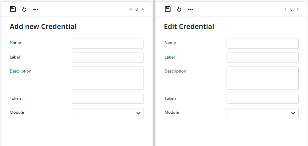
Task: Undo changes in Edit Credential form
Action: [179, 9]
